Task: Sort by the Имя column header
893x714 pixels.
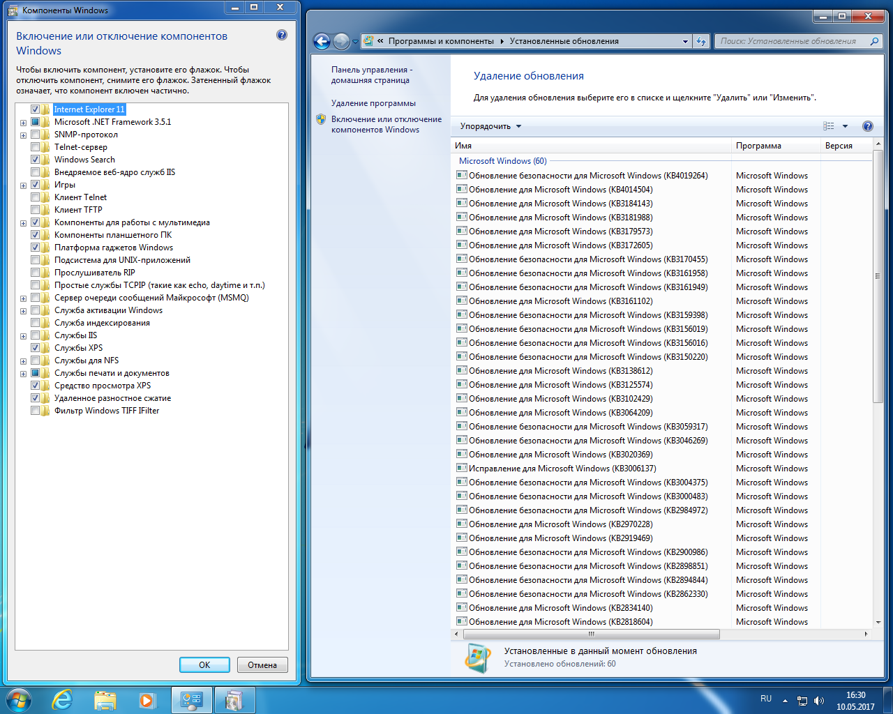Action: coord(592,146)
